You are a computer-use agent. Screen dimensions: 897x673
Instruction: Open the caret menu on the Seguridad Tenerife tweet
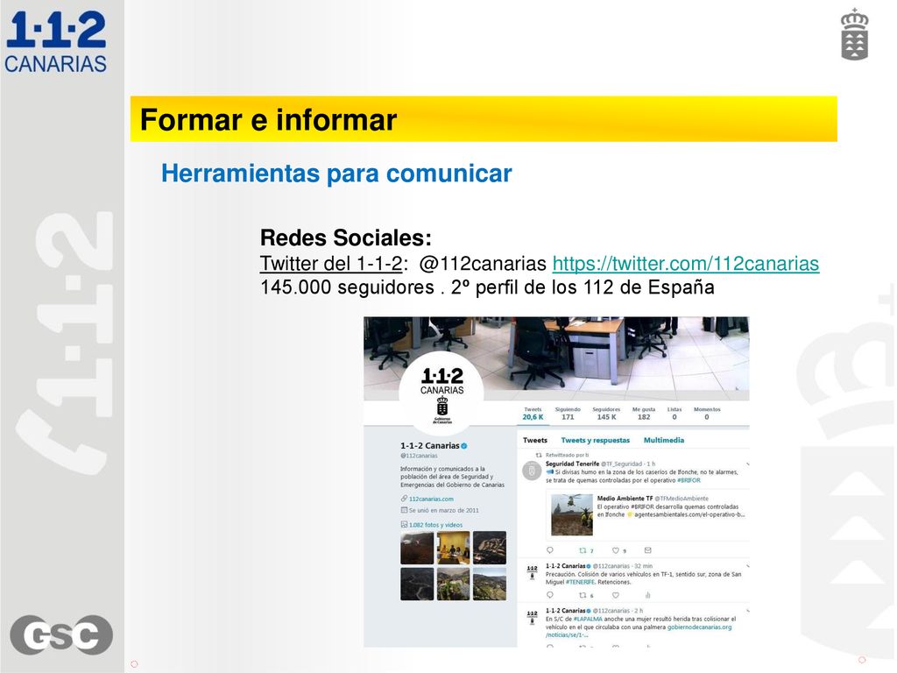747,464
